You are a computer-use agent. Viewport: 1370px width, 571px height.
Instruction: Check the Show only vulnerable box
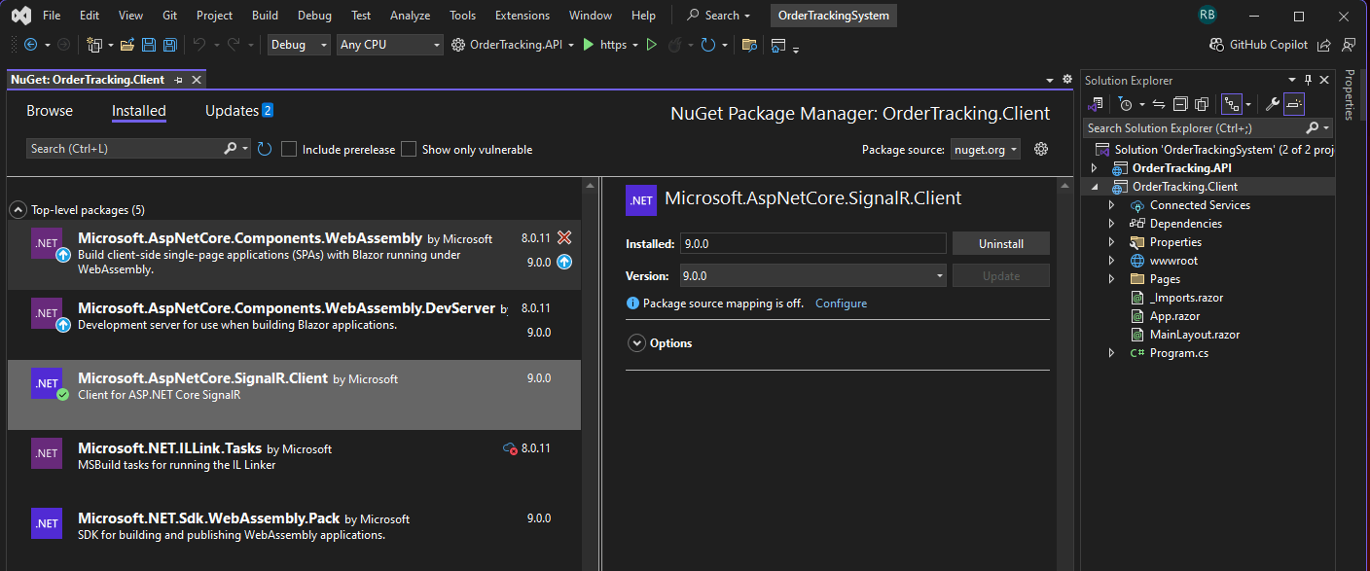pos(409,149)
